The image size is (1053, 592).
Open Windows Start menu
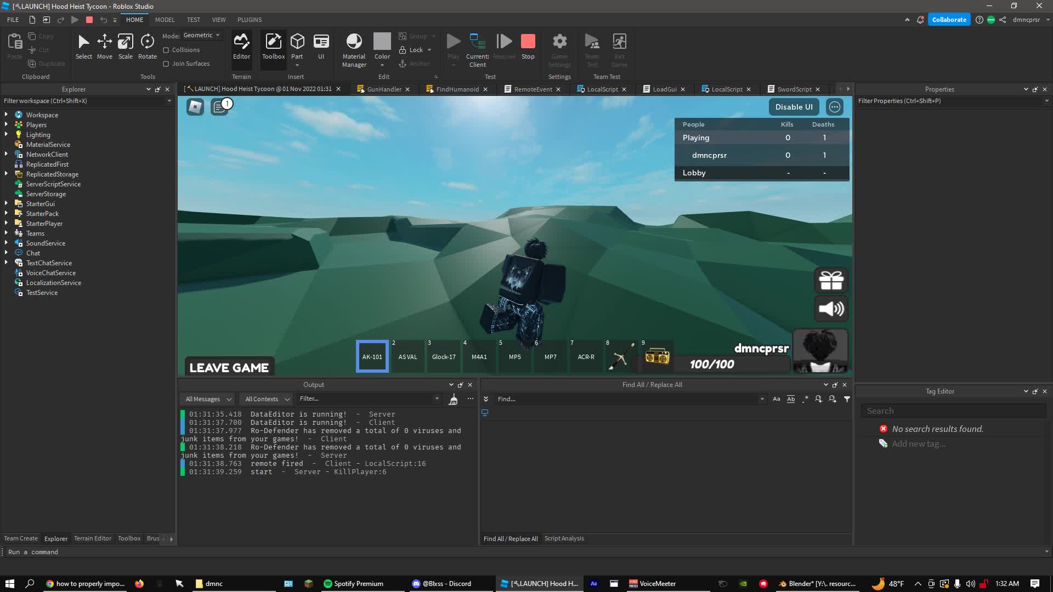9,584
